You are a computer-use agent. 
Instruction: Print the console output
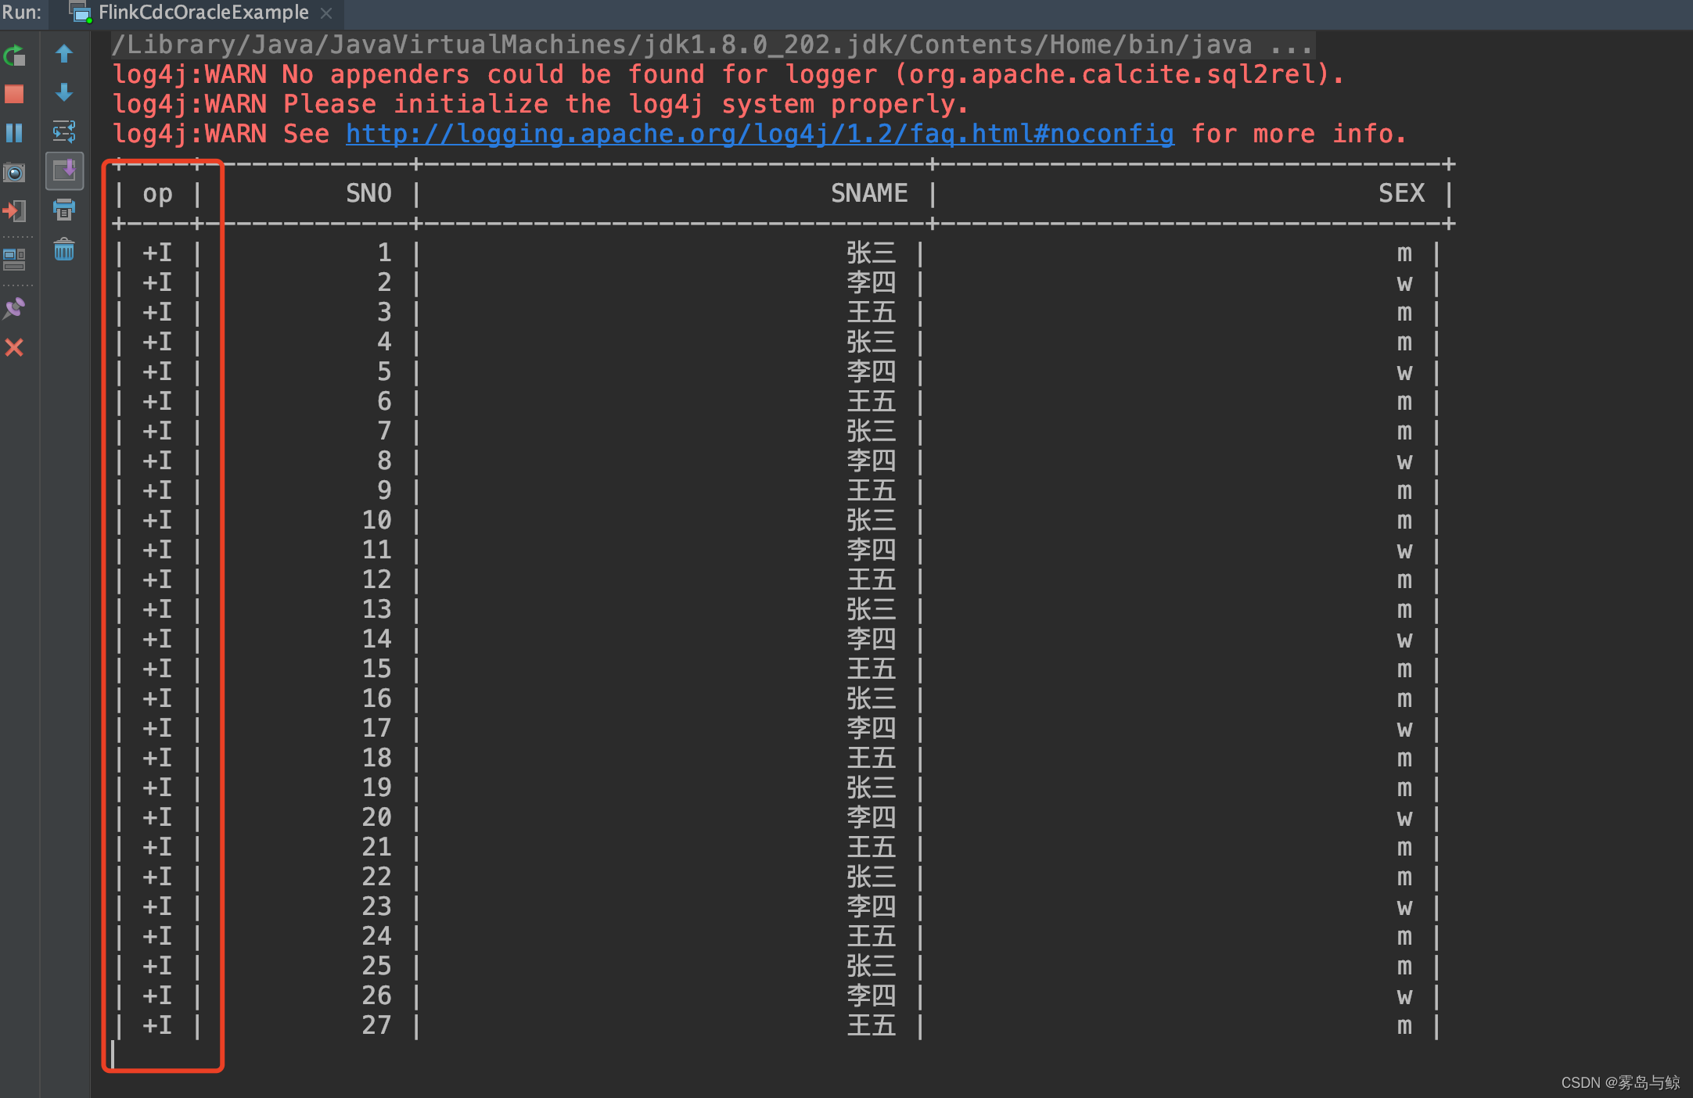point(64,210)
